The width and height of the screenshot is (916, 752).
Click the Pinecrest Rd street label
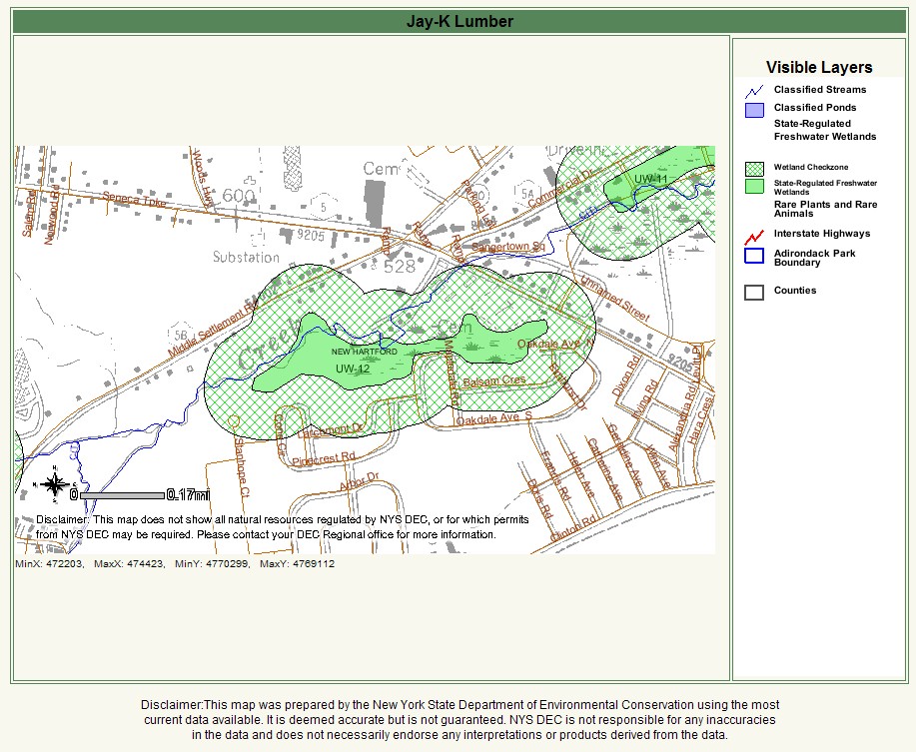tap(324, 458)
